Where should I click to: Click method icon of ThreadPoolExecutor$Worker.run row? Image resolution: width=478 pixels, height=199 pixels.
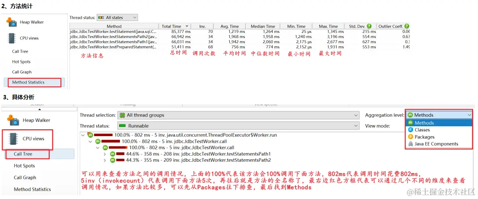[x=90, y=134]
